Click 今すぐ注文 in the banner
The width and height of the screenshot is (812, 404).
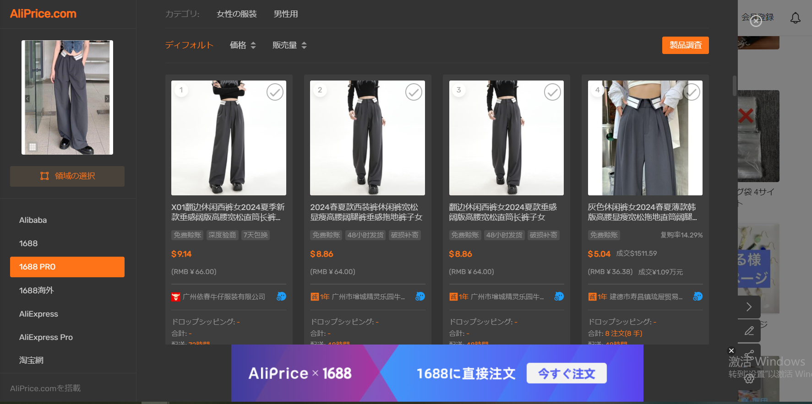click(x=567, y=373)
